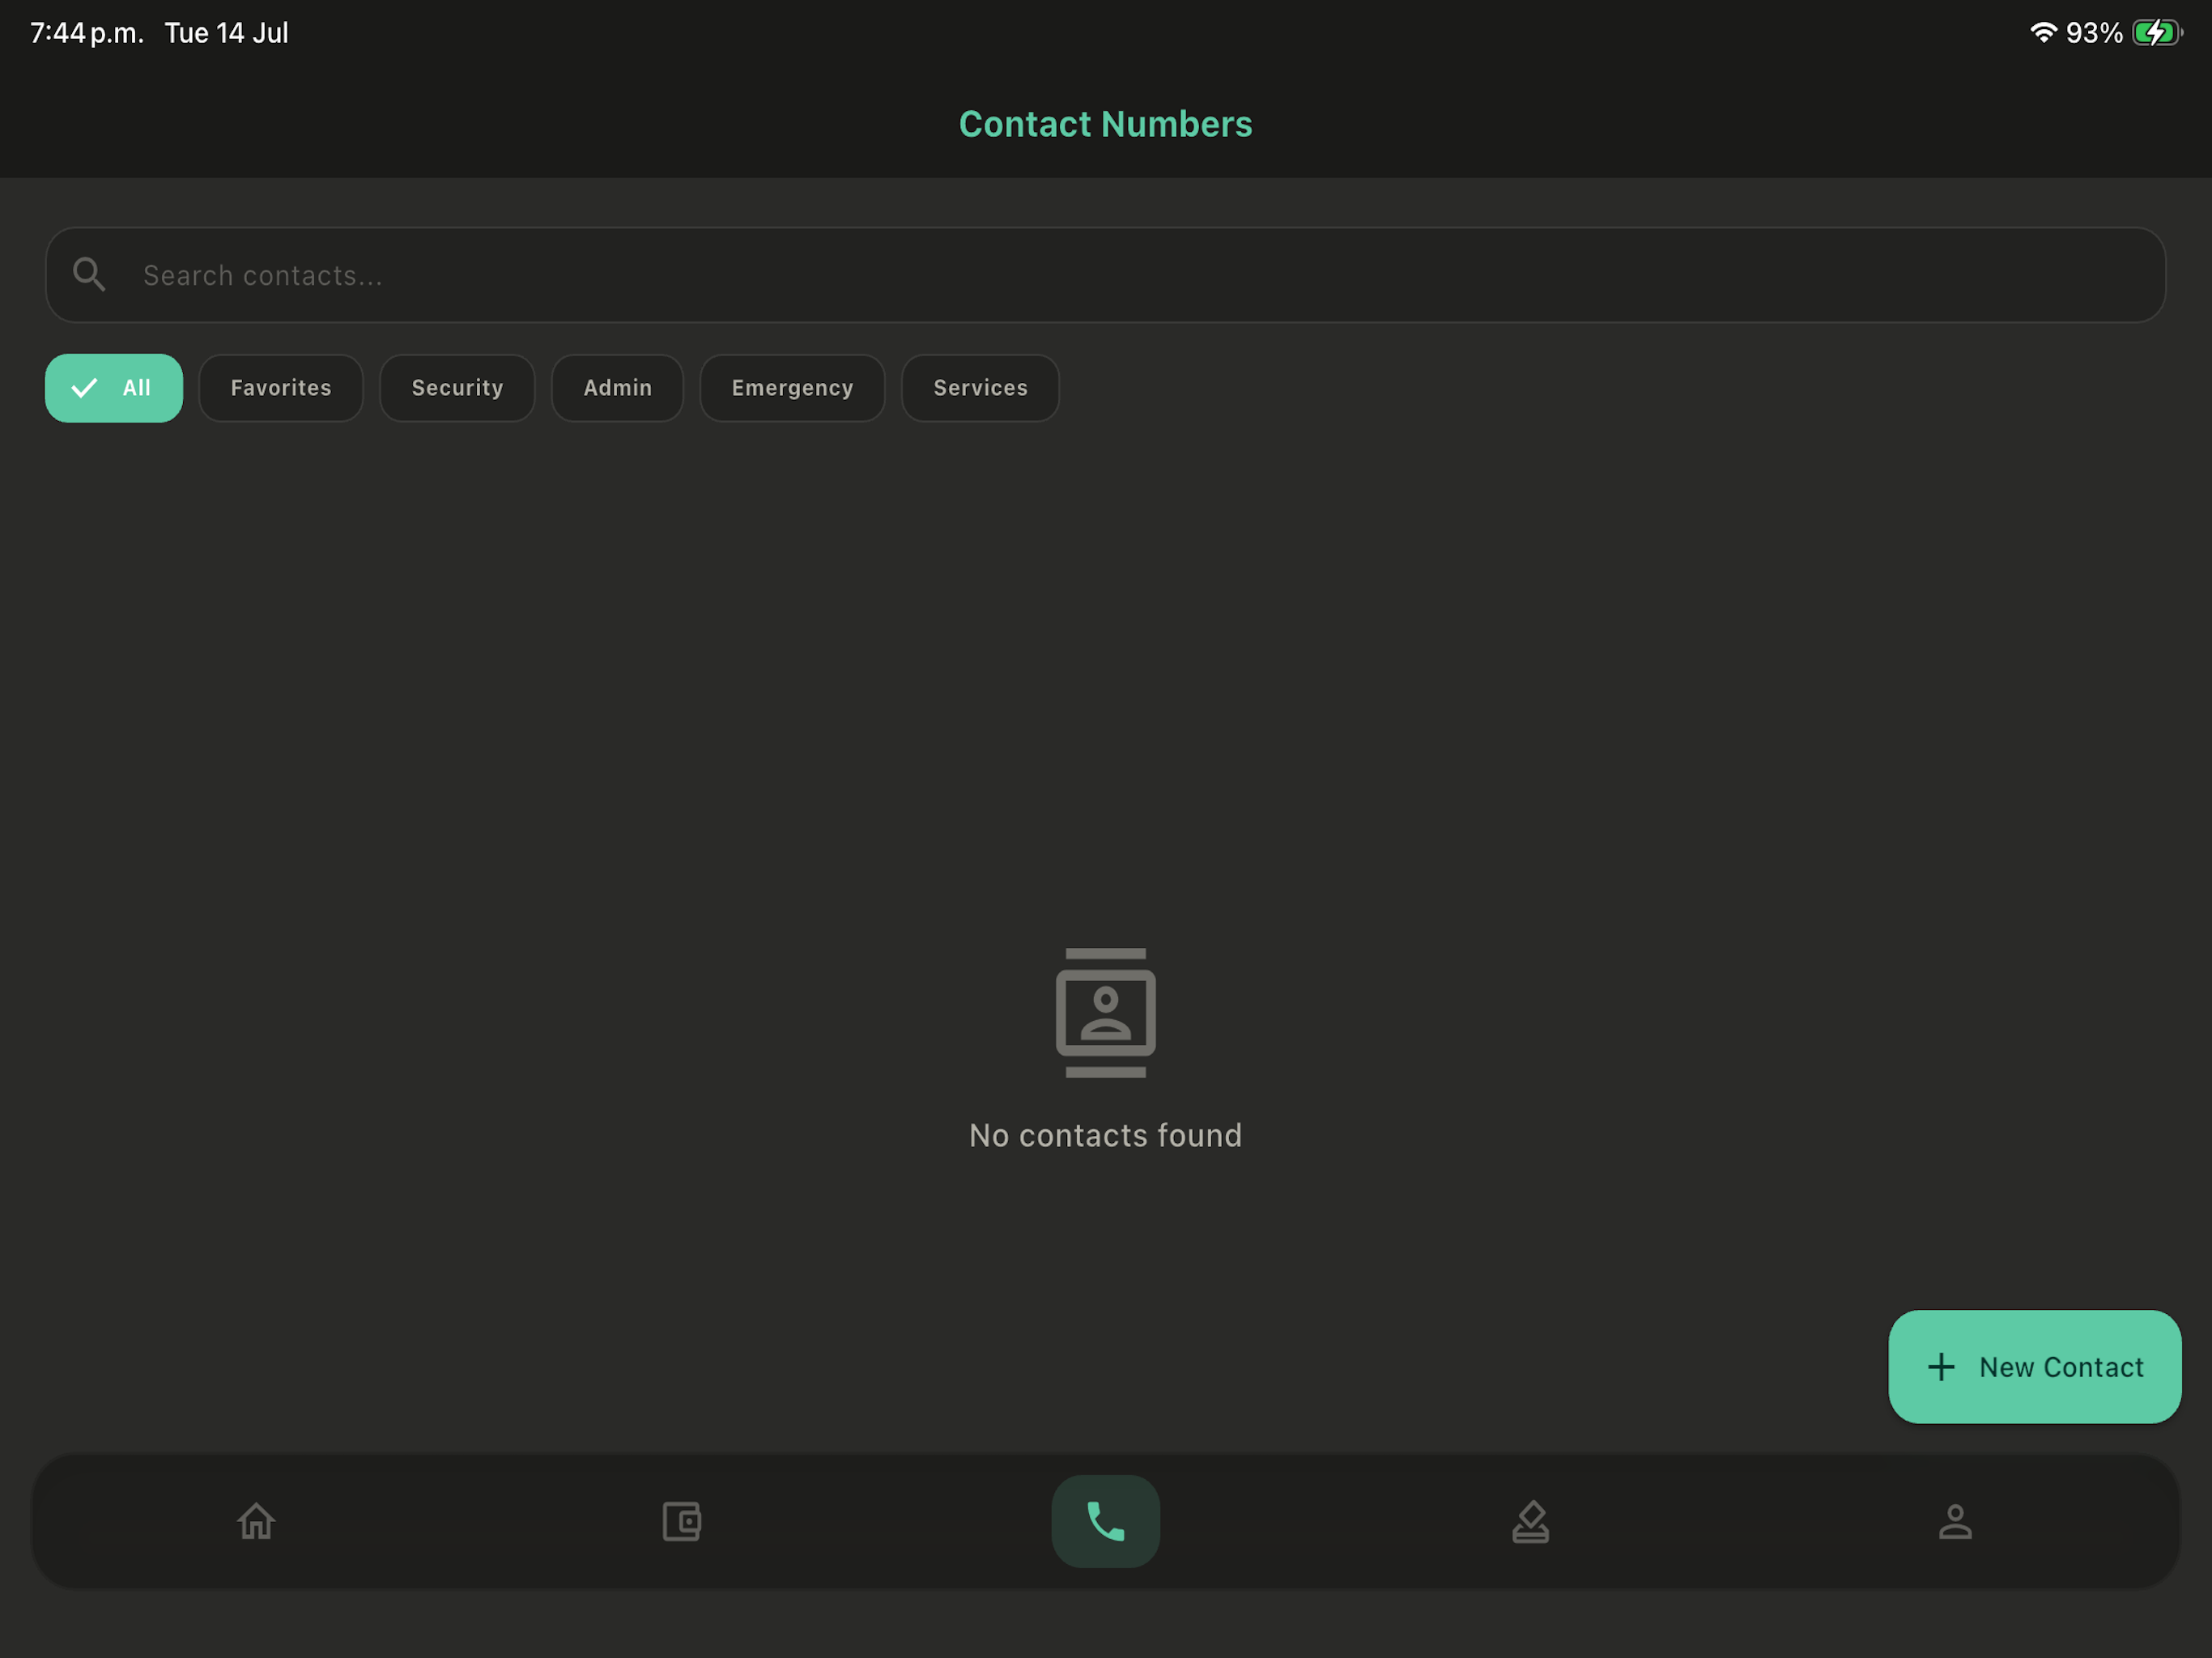2212x1658 pixels.
Task: Tap the battery charging indicator
Action: (2157, 33)
